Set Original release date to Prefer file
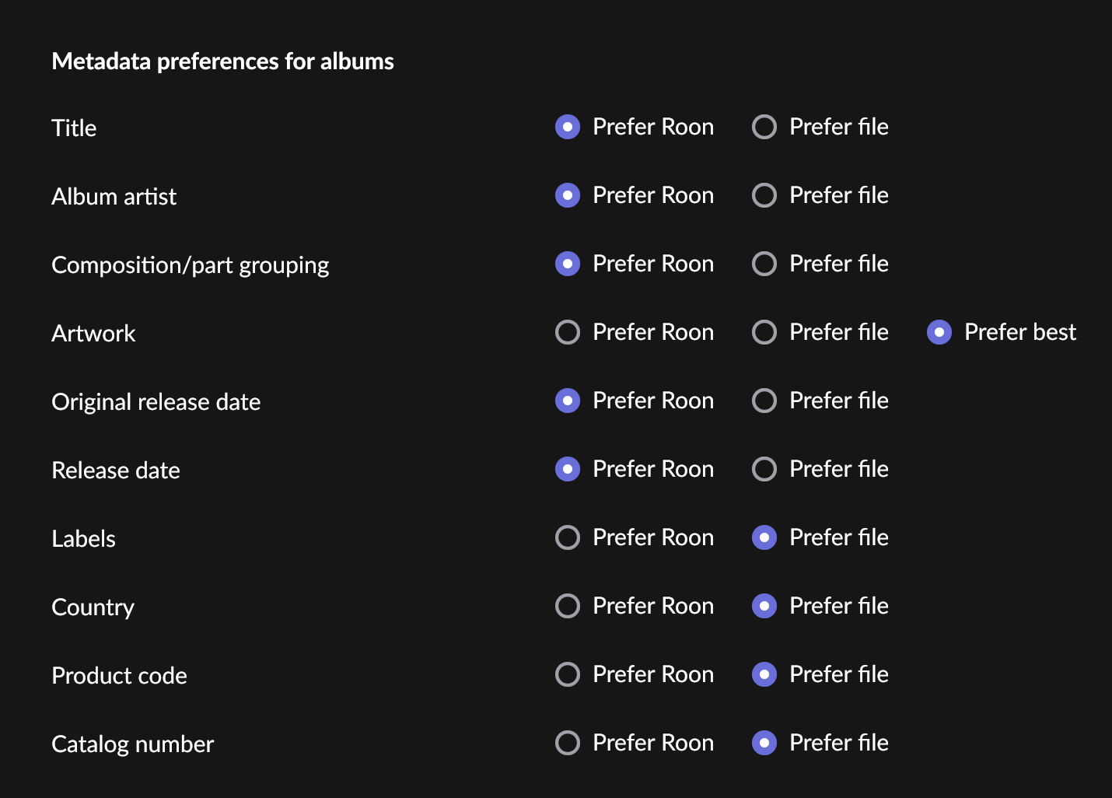Viewport: 1112px width, 798px height. (x=764, y=401)
